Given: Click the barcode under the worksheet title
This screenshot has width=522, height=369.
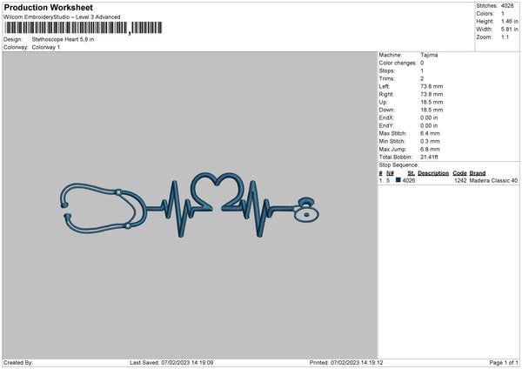Looking at the screenshot, I should coord(84,28).
